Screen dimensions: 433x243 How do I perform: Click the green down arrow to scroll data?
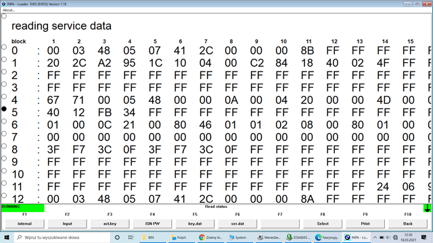pos(427,208)
